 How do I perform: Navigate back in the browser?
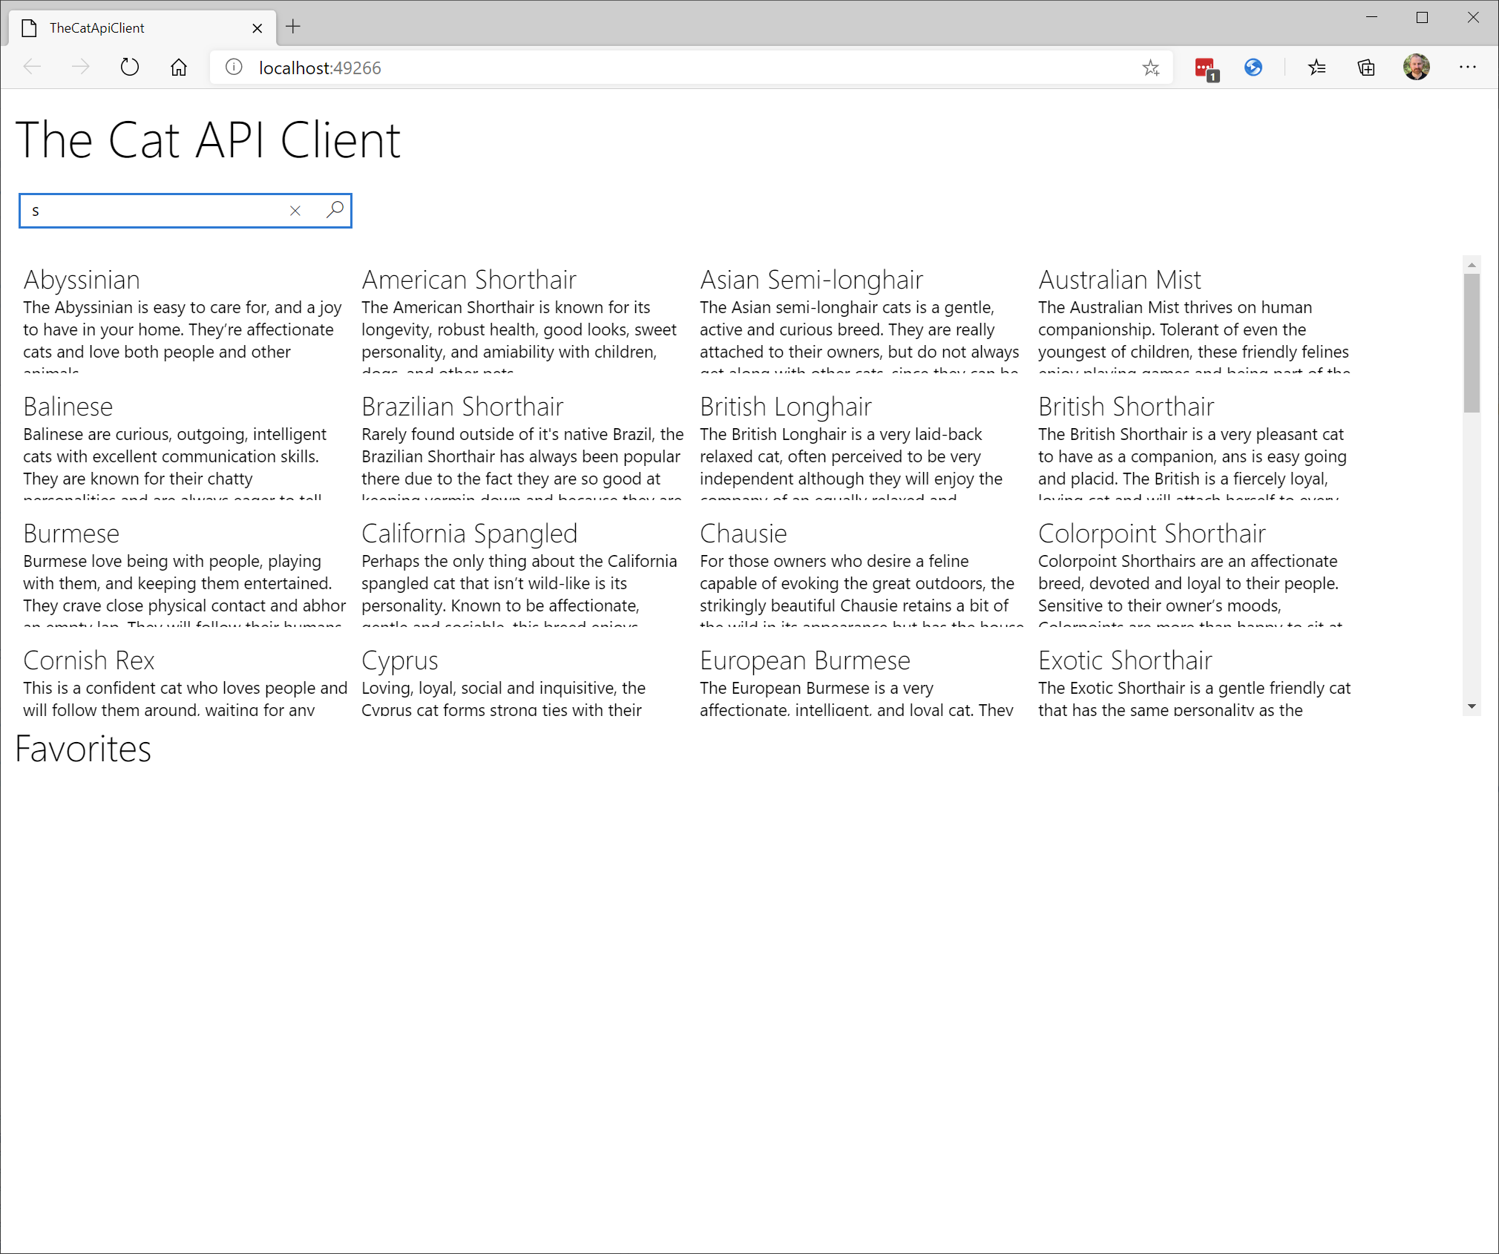point(32,67)
